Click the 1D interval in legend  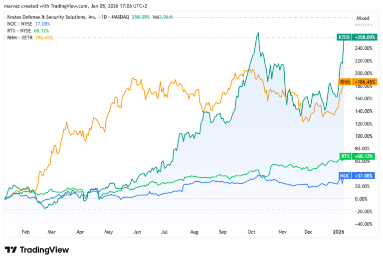104,17
